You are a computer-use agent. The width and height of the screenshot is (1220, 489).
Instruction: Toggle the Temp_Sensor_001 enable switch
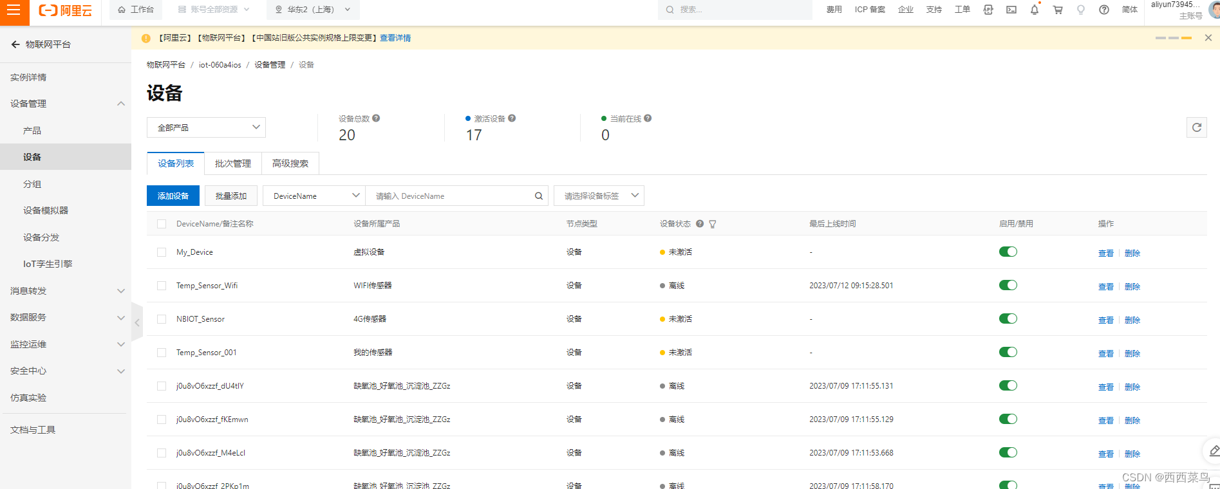point(1008,352)
